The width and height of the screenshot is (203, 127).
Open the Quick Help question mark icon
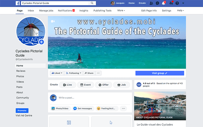click(x=177, y=3)
